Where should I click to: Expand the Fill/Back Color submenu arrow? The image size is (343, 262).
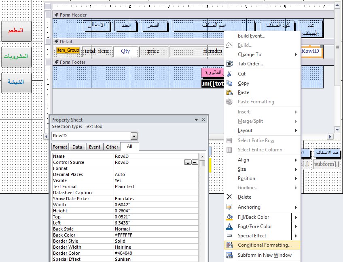point(296,217)
